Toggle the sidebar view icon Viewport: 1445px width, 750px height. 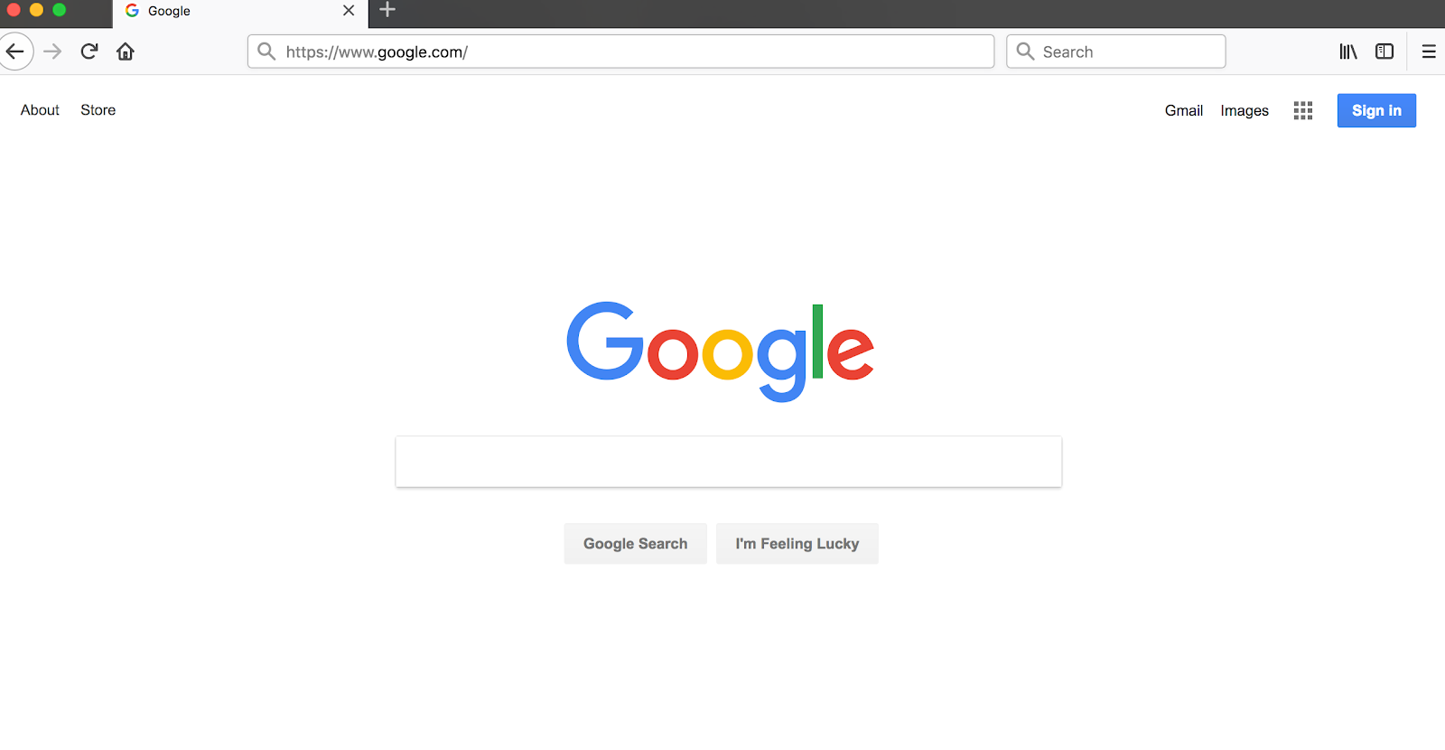[x=1384, y=52]
